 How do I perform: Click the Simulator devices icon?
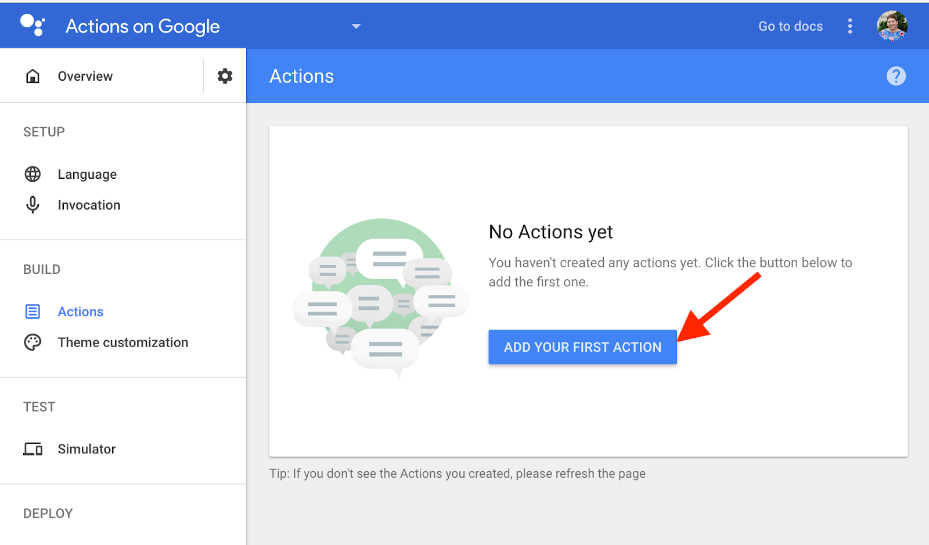click(33, 449)
